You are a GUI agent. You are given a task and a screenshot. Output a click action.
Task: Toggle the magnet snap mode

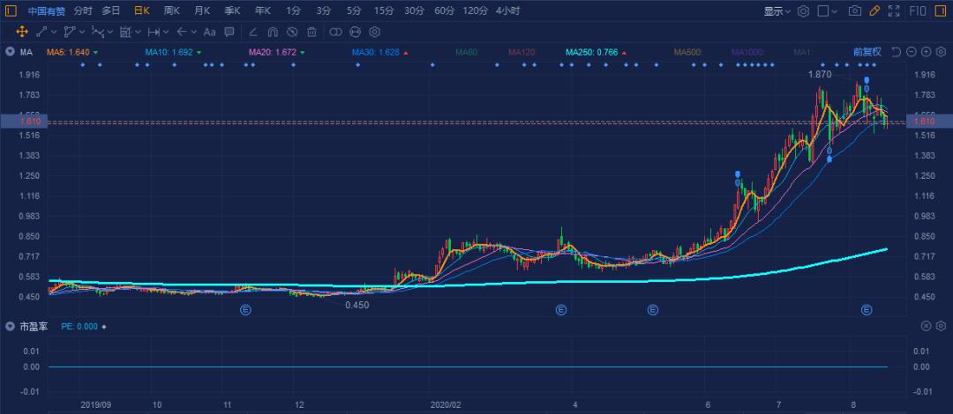pyautogui.click(x=273, y=32)
